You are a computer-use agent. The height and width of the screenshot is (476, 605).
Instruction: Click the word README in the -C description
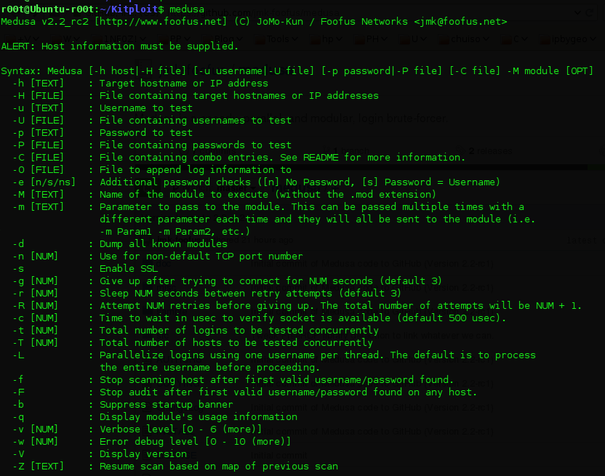point(321,158)
